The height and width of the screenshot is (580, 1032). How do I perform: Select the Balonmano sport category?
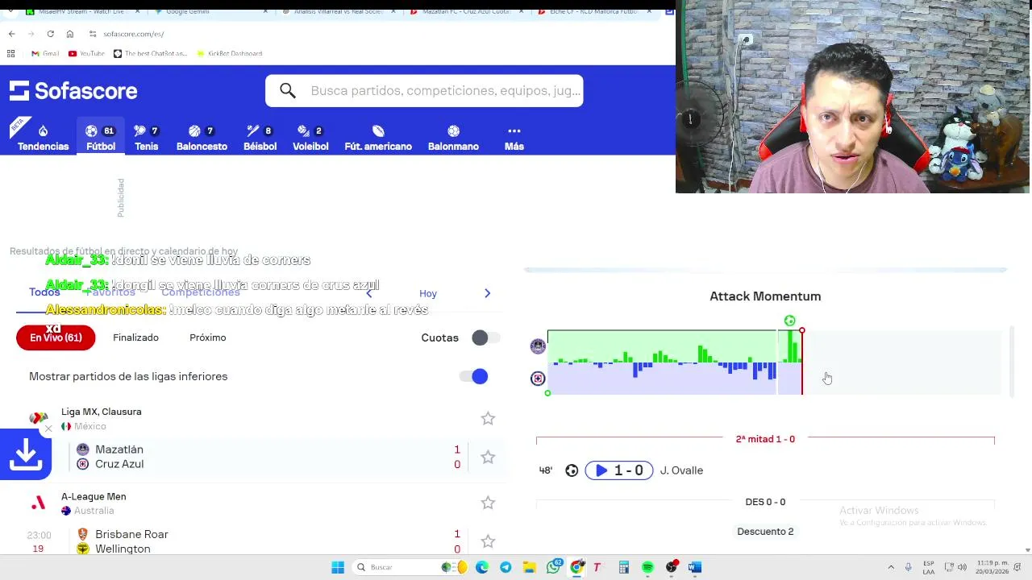tap(453, 138)
